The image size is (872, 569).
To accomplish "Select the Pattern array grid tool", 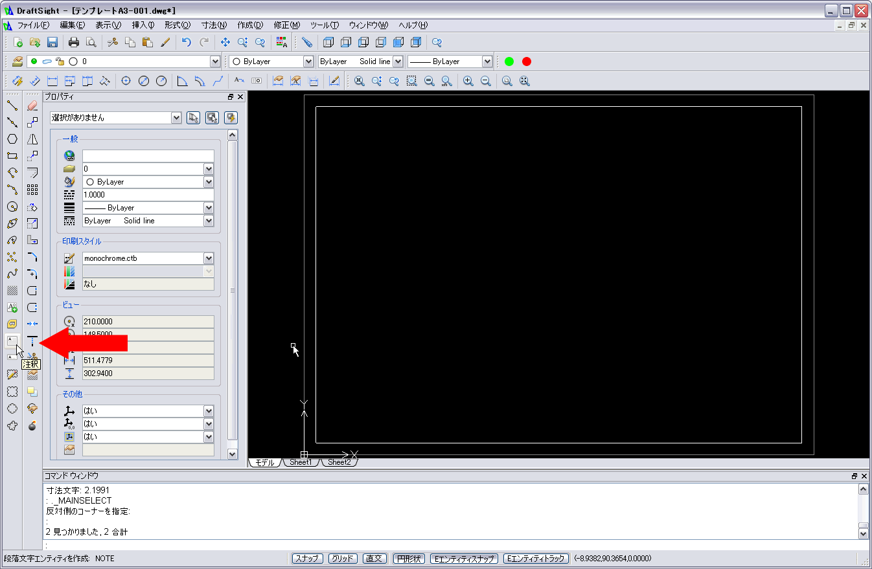I will point(32,190).
